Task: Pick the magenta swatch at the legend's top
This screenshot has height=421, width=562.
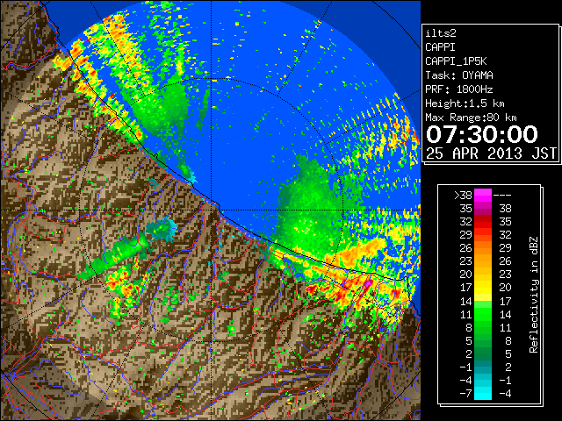Action: coord(483,195)
